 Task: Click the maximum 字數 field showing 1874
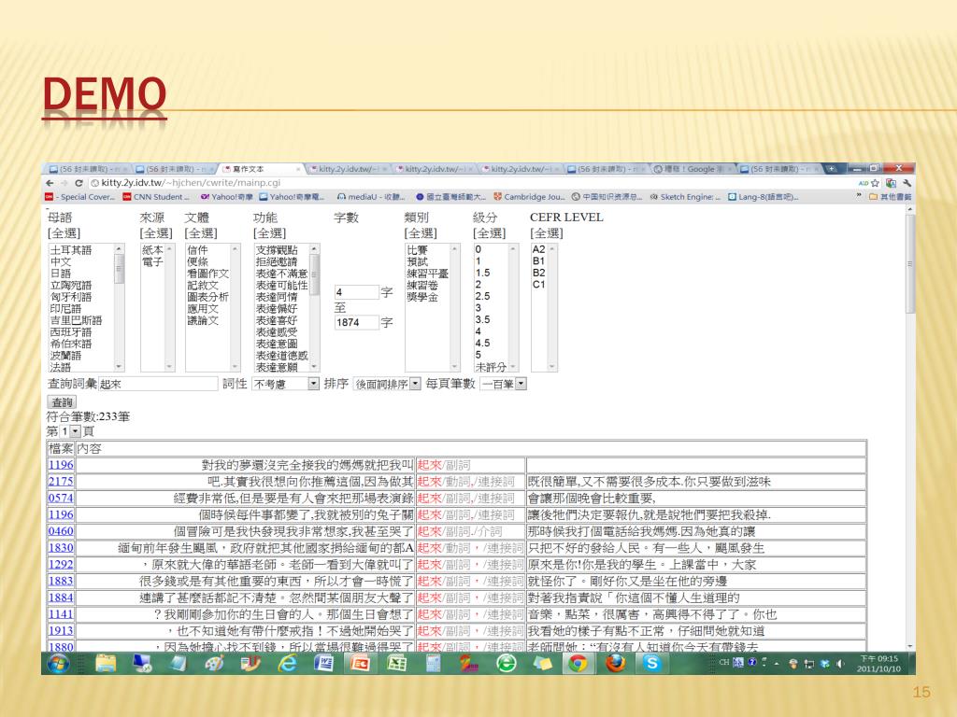356,322
